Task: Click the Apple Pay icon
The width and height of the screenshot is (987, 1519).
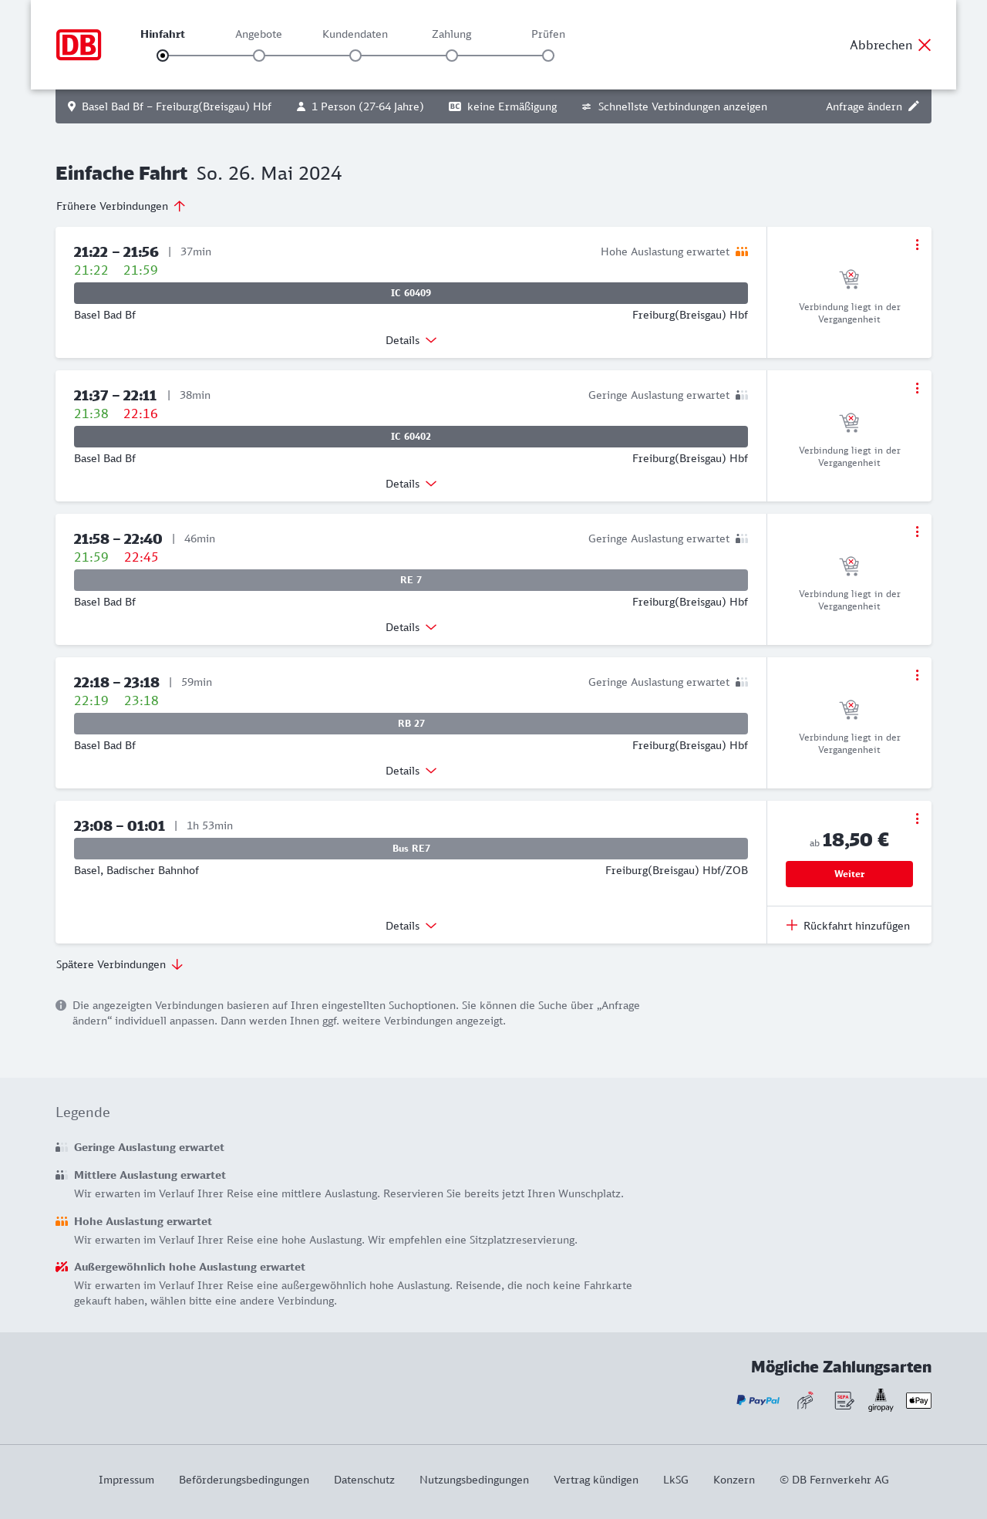Action: (x=918, y=1400)
